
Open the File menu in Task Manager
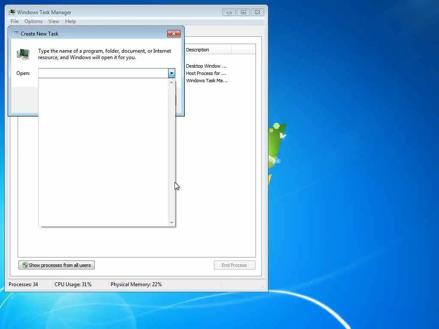click(14, 21)
